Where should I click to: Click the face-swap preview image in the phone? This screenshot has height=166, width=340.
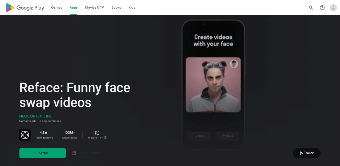pyautogui.click(x=213, y=85)
